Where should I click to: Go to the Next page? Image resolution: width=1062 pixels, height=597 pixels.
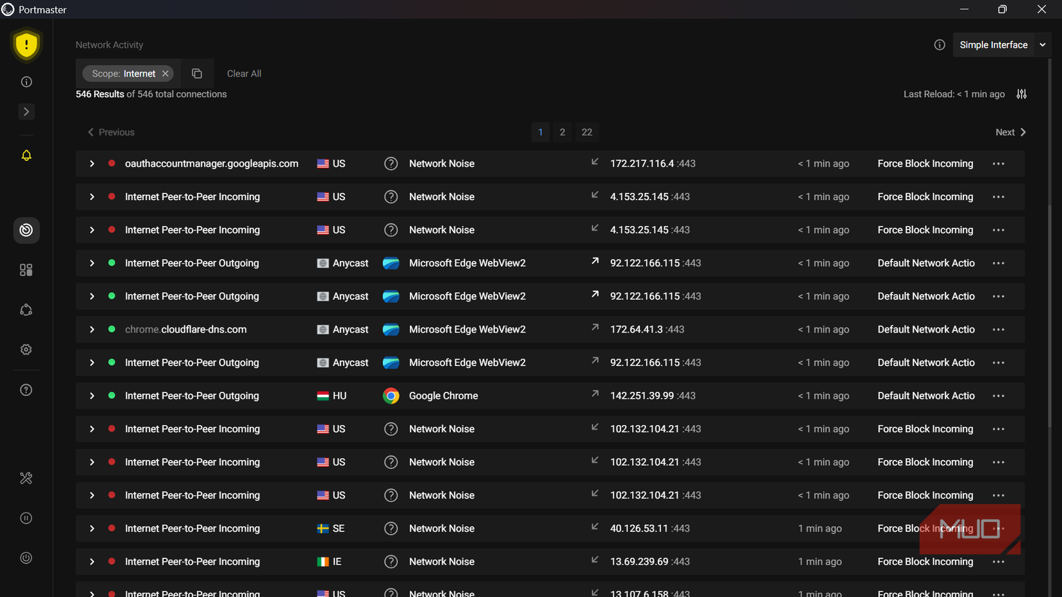[x=1011, y=132]
